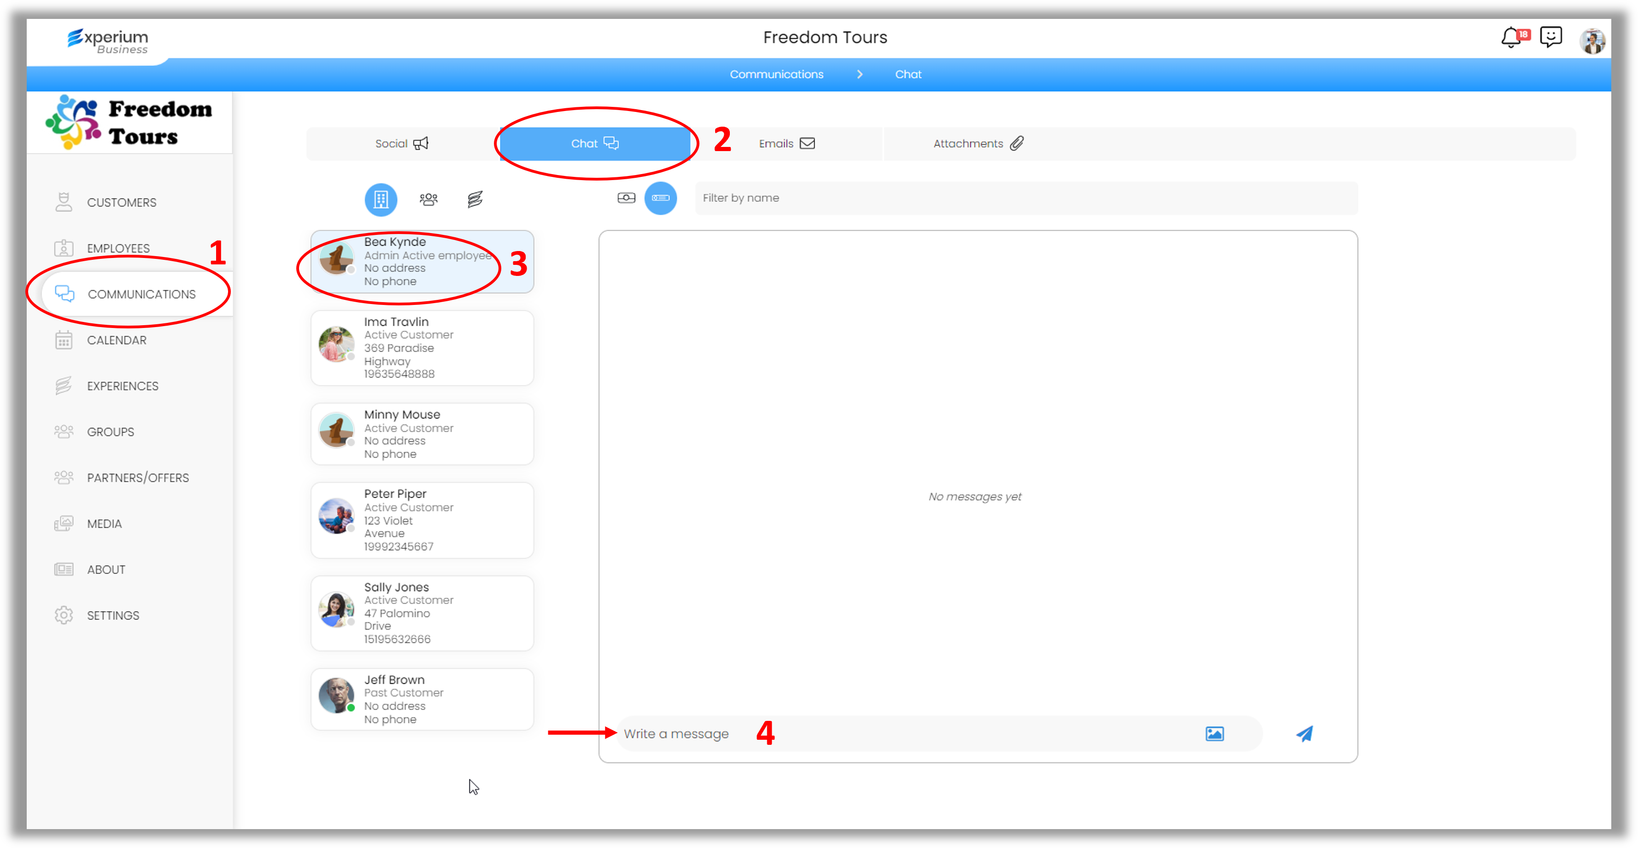1638x848 pixels.
Task: Switch to the Social tab
Action: [402, 144]
